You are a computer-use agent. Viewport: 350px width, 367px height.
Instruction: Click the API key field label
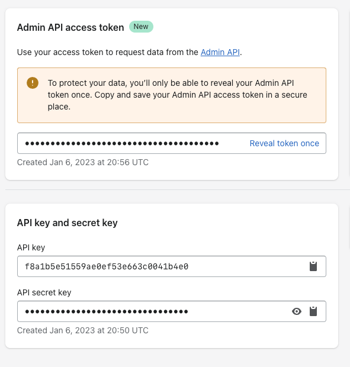click(x=31, y=247)
